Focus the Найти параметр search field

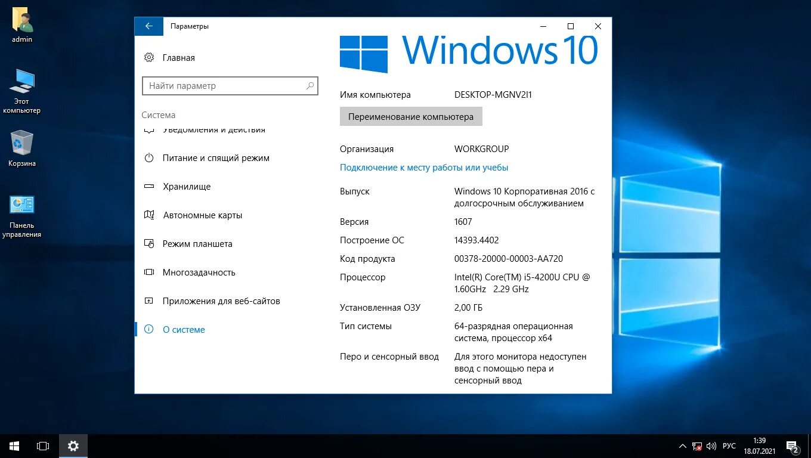[x=230, y=86]
